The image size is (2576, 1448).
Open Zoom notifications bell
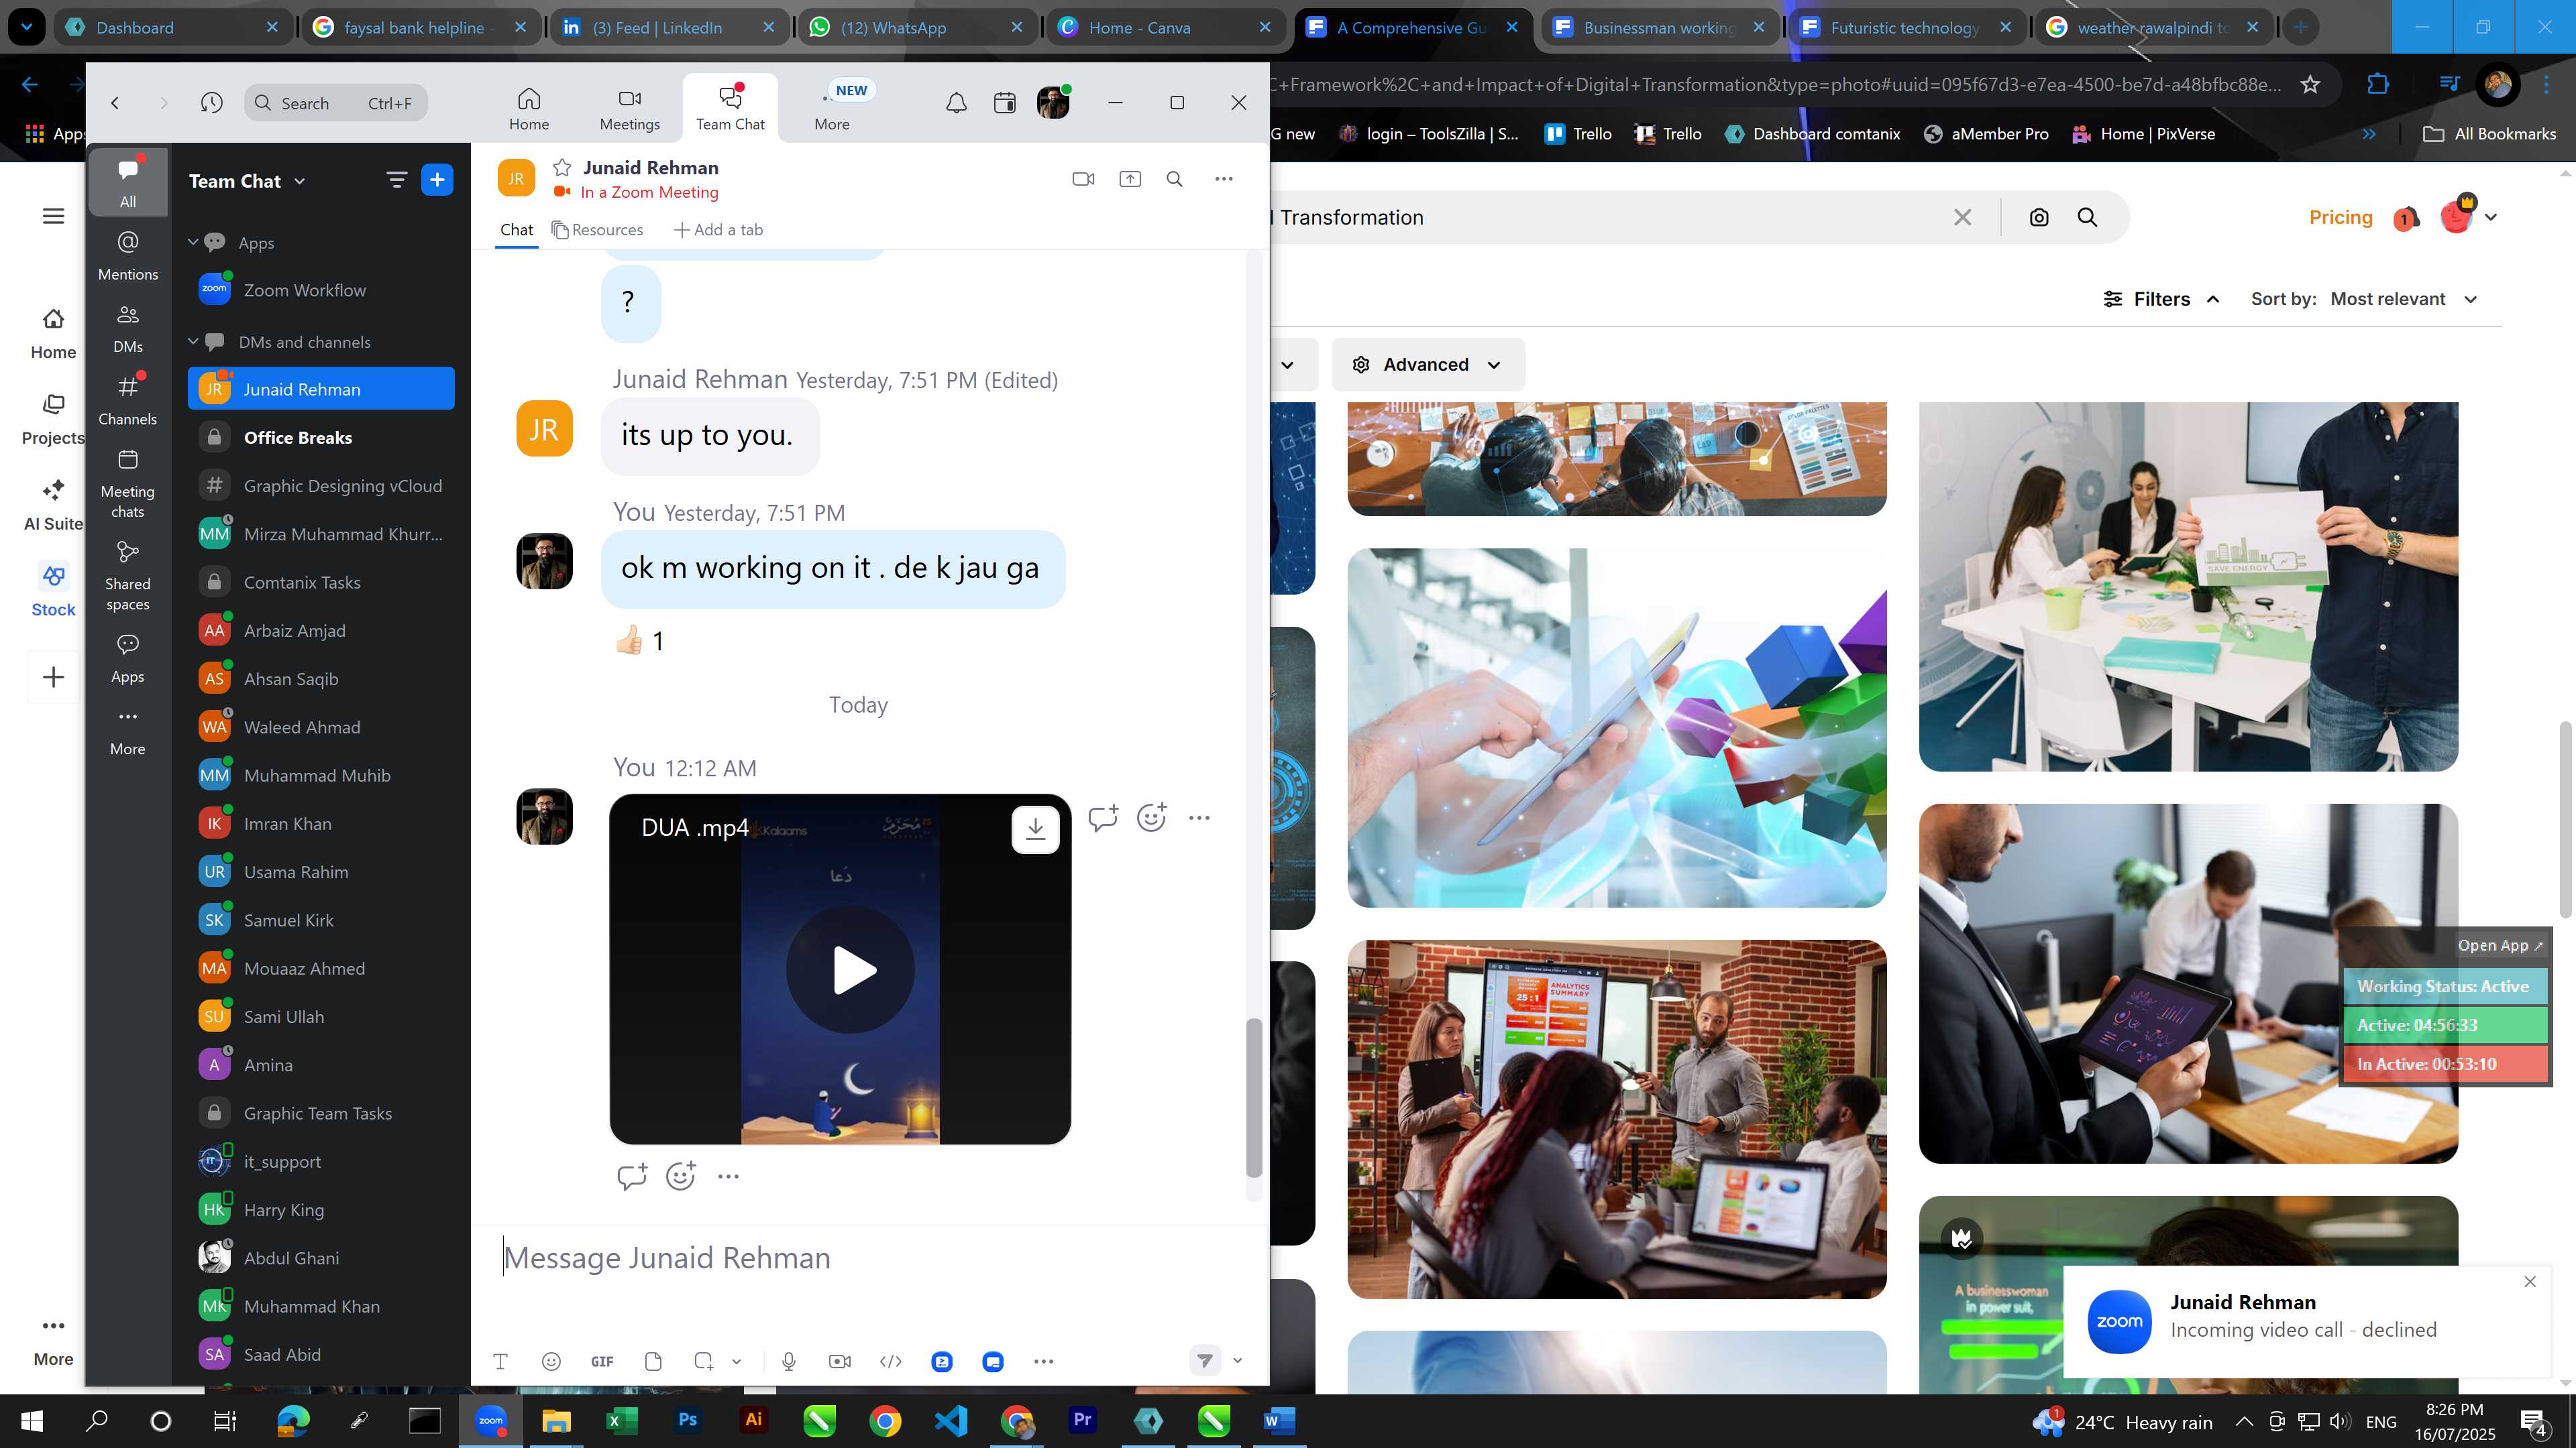(956, 102)
